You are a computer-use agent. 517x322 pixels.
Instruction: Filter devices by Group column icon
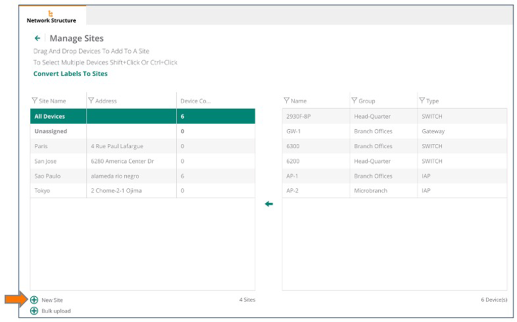[x=354, y=101]
